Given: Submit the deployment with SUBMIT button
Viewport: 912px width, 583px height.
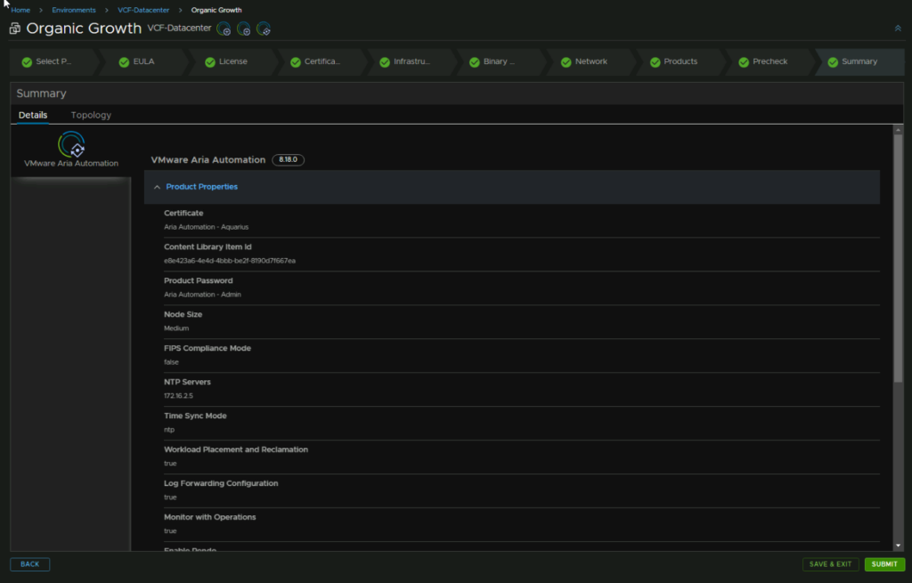Looking at the screenshot, I should click(x=884, y=564).
